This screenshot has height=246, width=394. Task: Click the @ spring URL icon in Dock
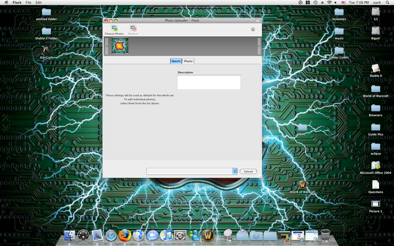click(228, 236)
